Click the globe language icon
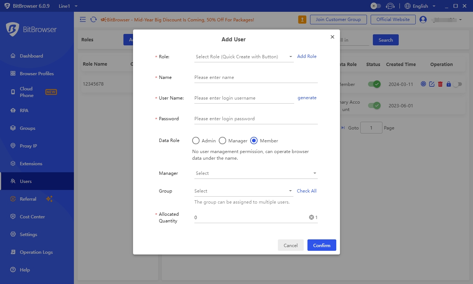 408,6
